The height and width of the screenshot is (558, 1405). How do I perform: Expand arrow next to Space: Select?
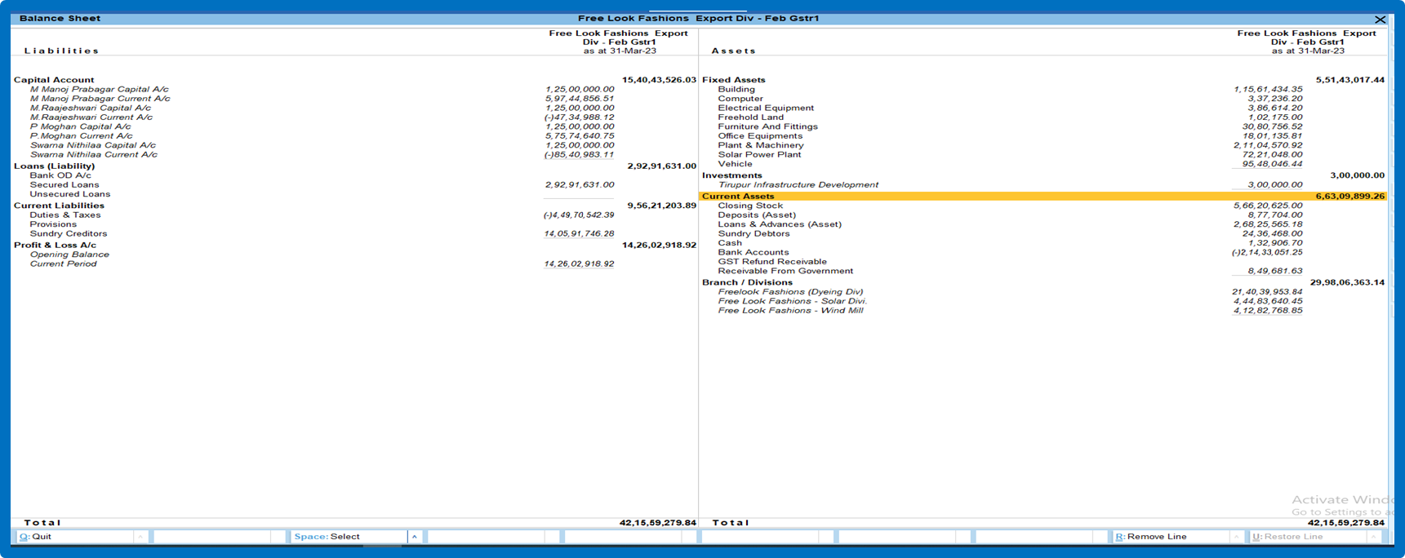(415, 537)
